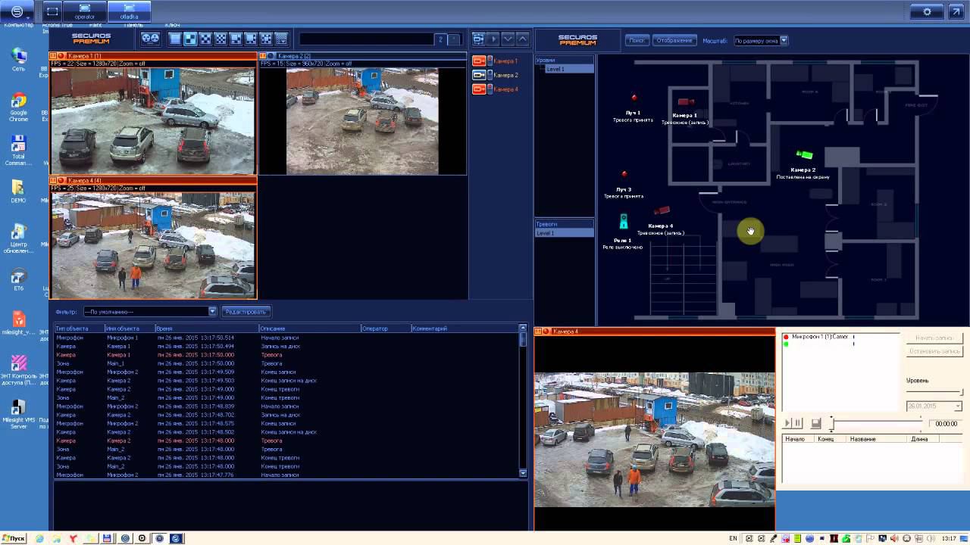Click the Камера 2 video feed

pos(362,120)
